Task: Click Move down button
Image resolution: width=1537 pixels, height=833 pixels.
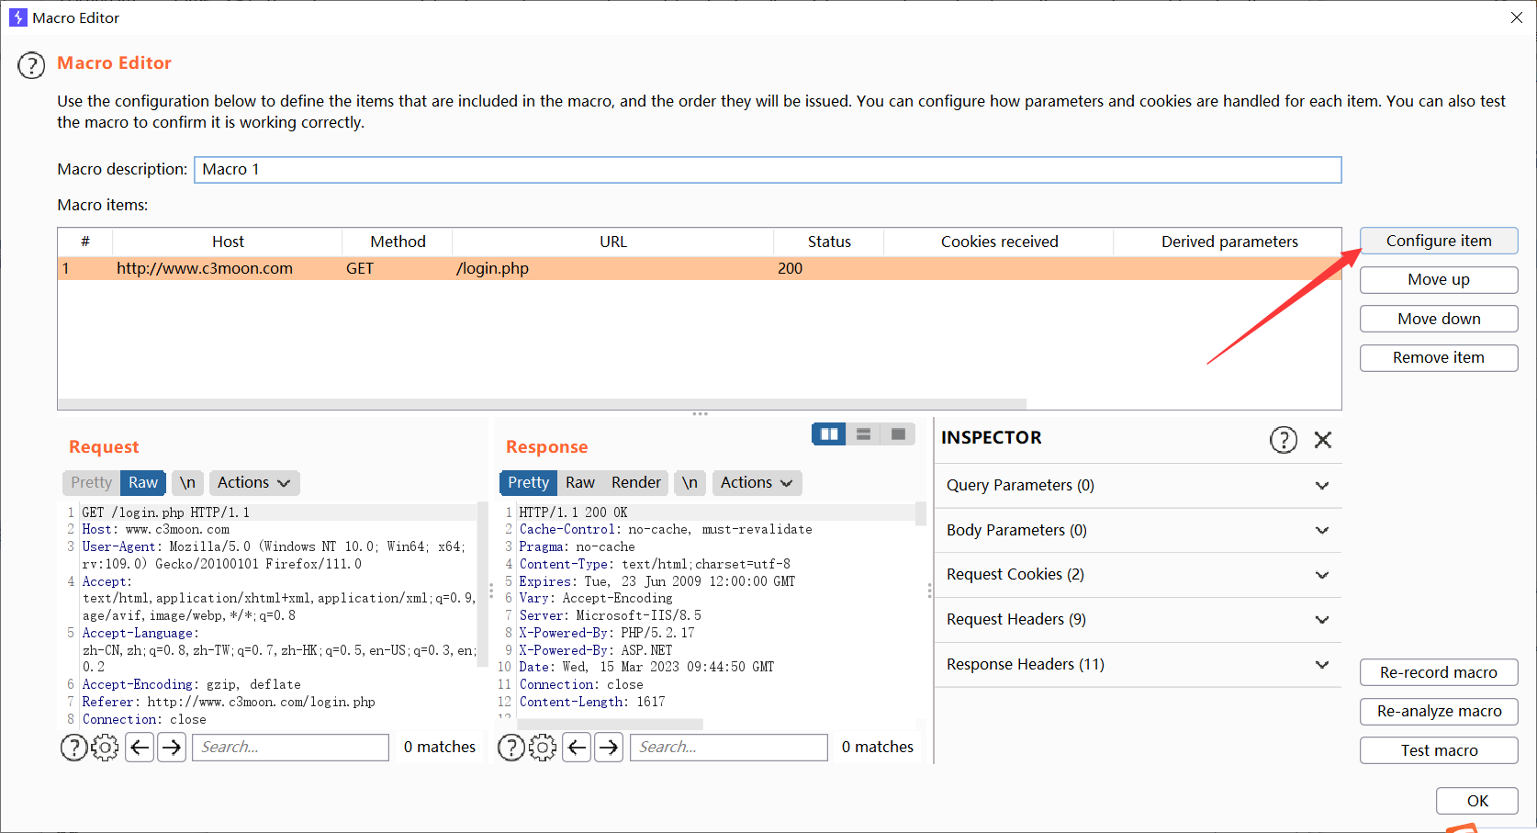Action: [x=1439, y=319]
